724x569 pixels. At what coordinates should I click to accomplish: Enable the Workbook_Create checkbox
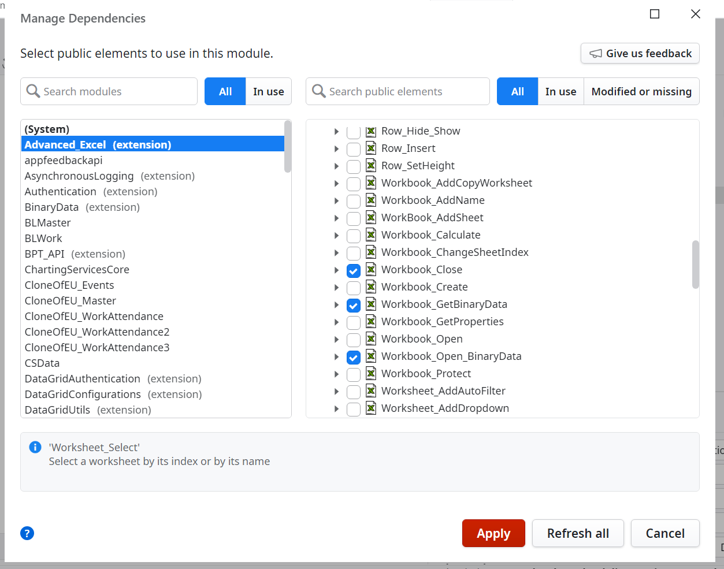(353, 287)
